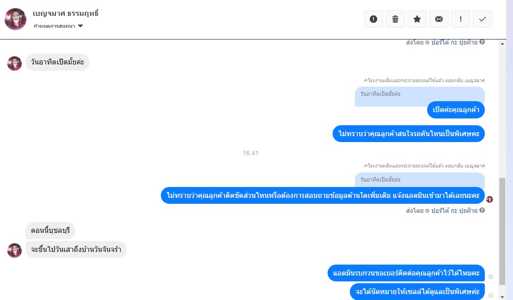The height and width of the screenshot is (300, 513).
Task: Mark conversation as spam with alert icon
Action: (374, 19)
